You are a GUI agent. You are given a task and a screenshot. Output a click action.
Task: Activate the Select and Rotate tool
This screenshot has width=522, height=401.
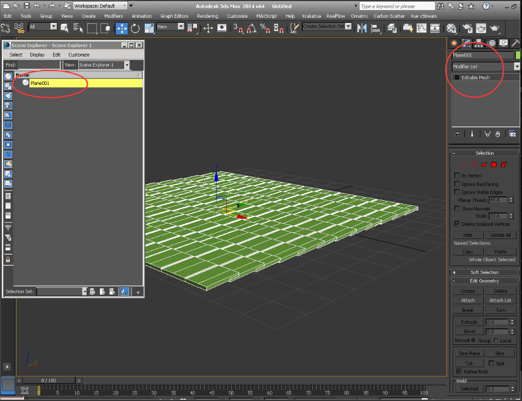135,29
